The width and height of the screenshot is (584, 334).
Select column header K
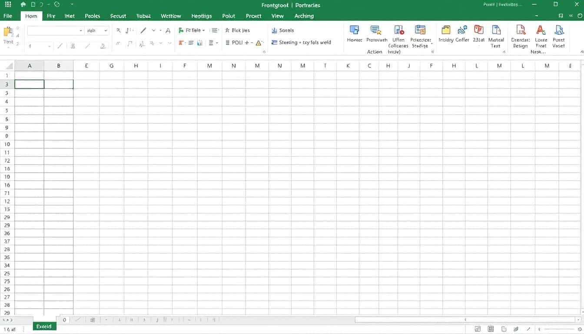point(348,66)
